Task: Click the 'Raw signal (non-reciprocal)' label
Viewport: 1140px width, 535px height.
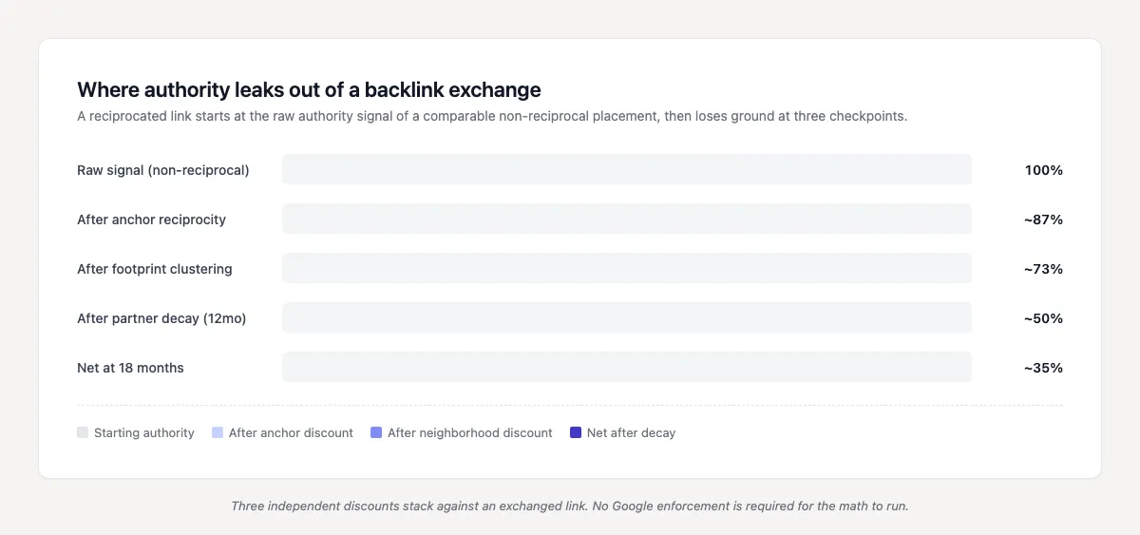Action: pos(163,170)
